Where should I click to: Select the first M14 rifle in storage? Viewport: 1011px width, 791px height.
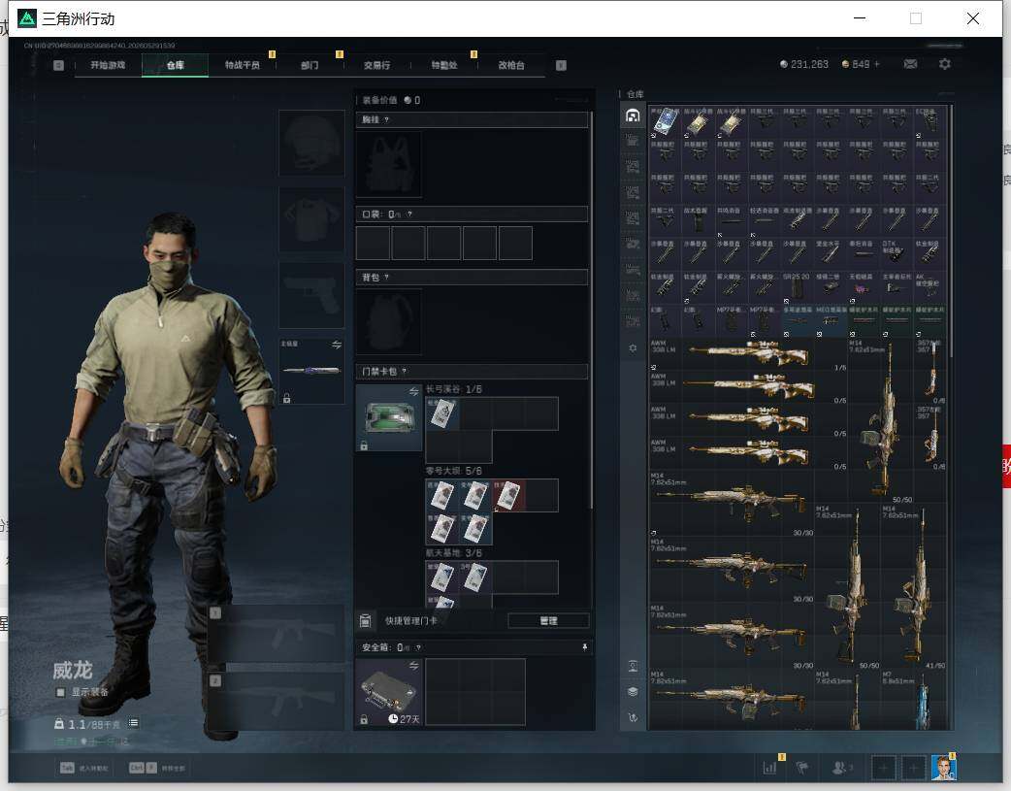click(x=732, y=503)
